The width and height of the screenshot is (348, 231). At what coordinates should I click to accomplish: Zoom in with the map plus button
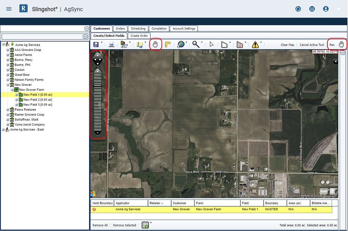97,71
